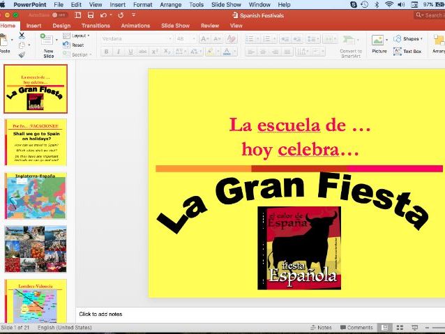Switch to the Design tab
The image size is (445, 334).
pyautogui.click(x=61, y=26)
